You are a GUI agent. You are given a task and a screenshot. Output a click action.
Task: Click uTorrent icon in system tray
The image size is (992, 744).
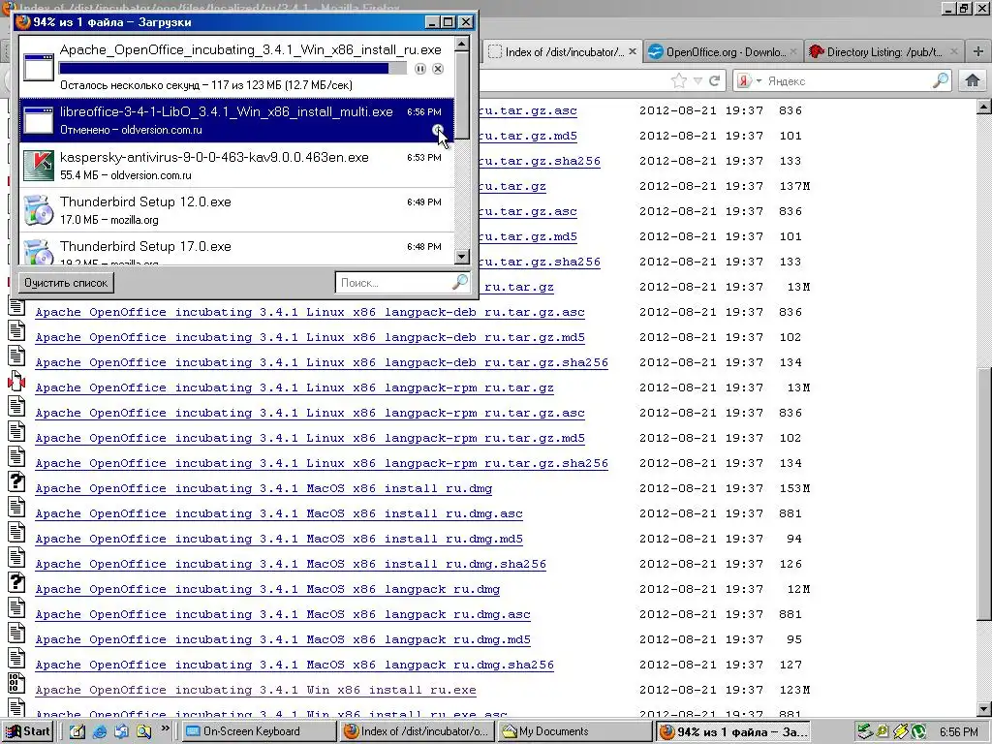[x=917, y=732]
